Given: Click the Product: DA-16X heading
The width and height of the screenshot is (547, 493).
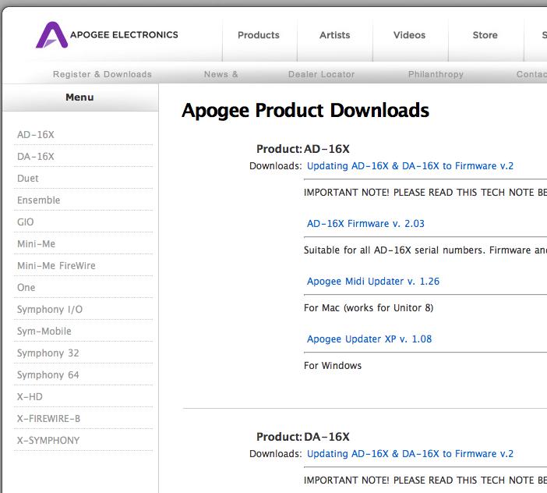Looking at the screenshot, I should (x=303, y=437).
